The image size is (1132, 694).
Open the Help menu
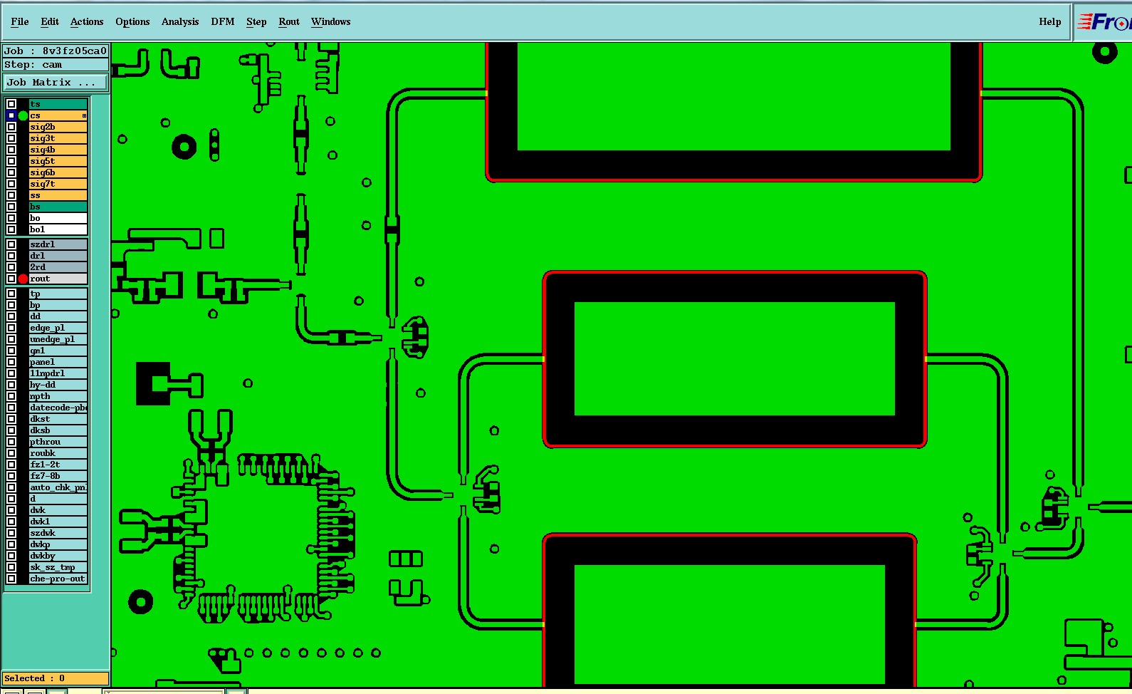1050,22
